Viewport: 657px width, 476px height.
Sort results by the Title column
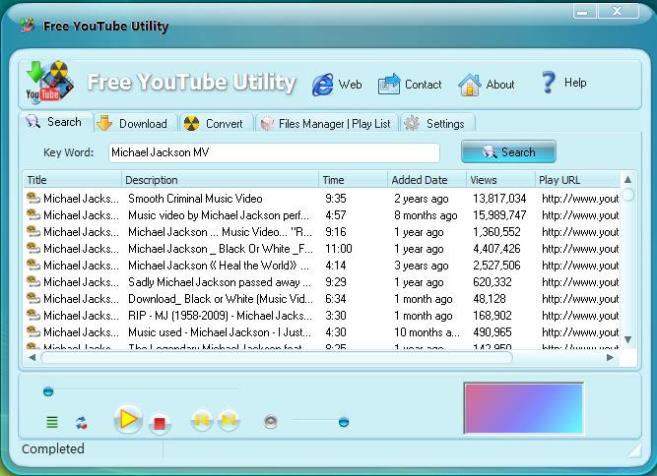(x=72, y=180)
